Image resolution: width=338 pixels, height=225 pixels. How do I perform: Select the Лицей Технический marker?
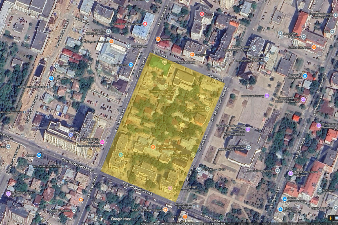click(165, 62)
